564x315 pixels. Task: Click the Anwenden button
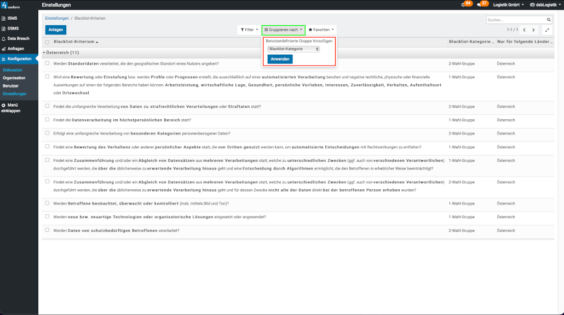[280, 59]
